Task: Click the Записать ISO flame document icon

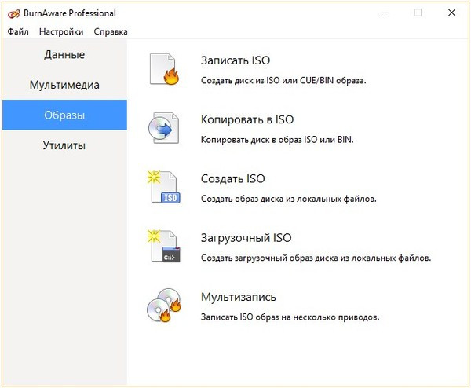Action: point(165,69)
